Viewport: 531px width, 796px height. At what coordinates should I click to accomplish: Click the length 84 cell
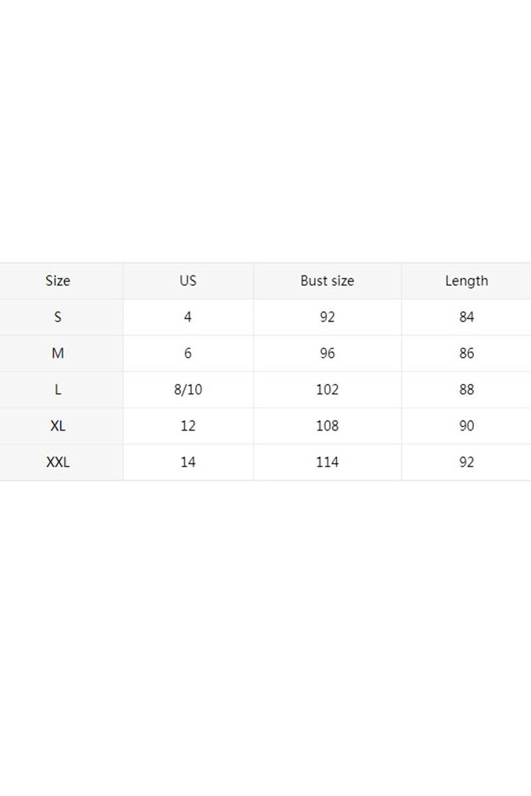[x=467, y=317]
